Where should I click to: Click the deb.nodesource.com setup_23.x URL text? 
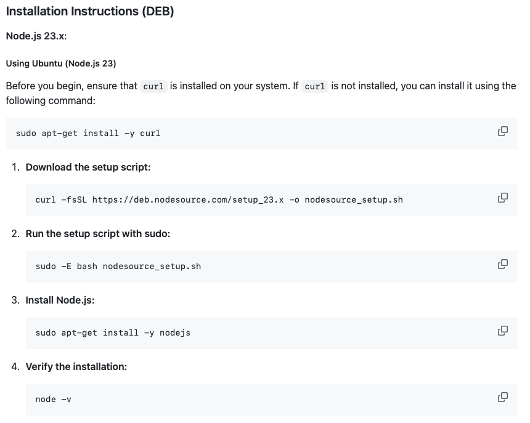pos(187,199)
